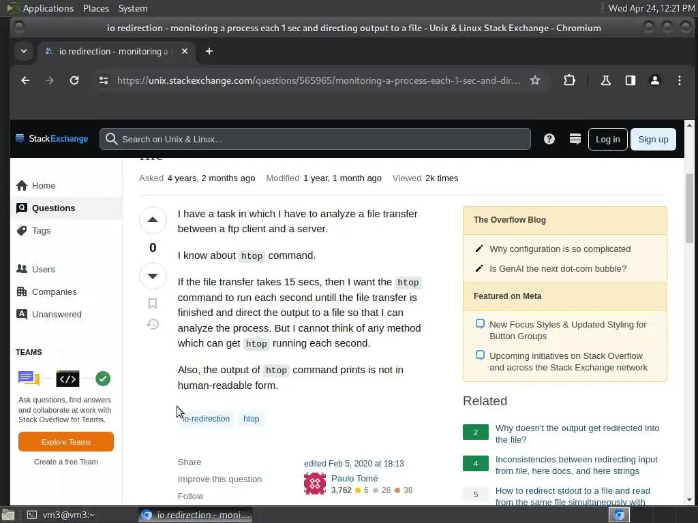Viewport: 698px width, 523px height.
Task: Toggle the browser side panel
Action: [631, 80]
